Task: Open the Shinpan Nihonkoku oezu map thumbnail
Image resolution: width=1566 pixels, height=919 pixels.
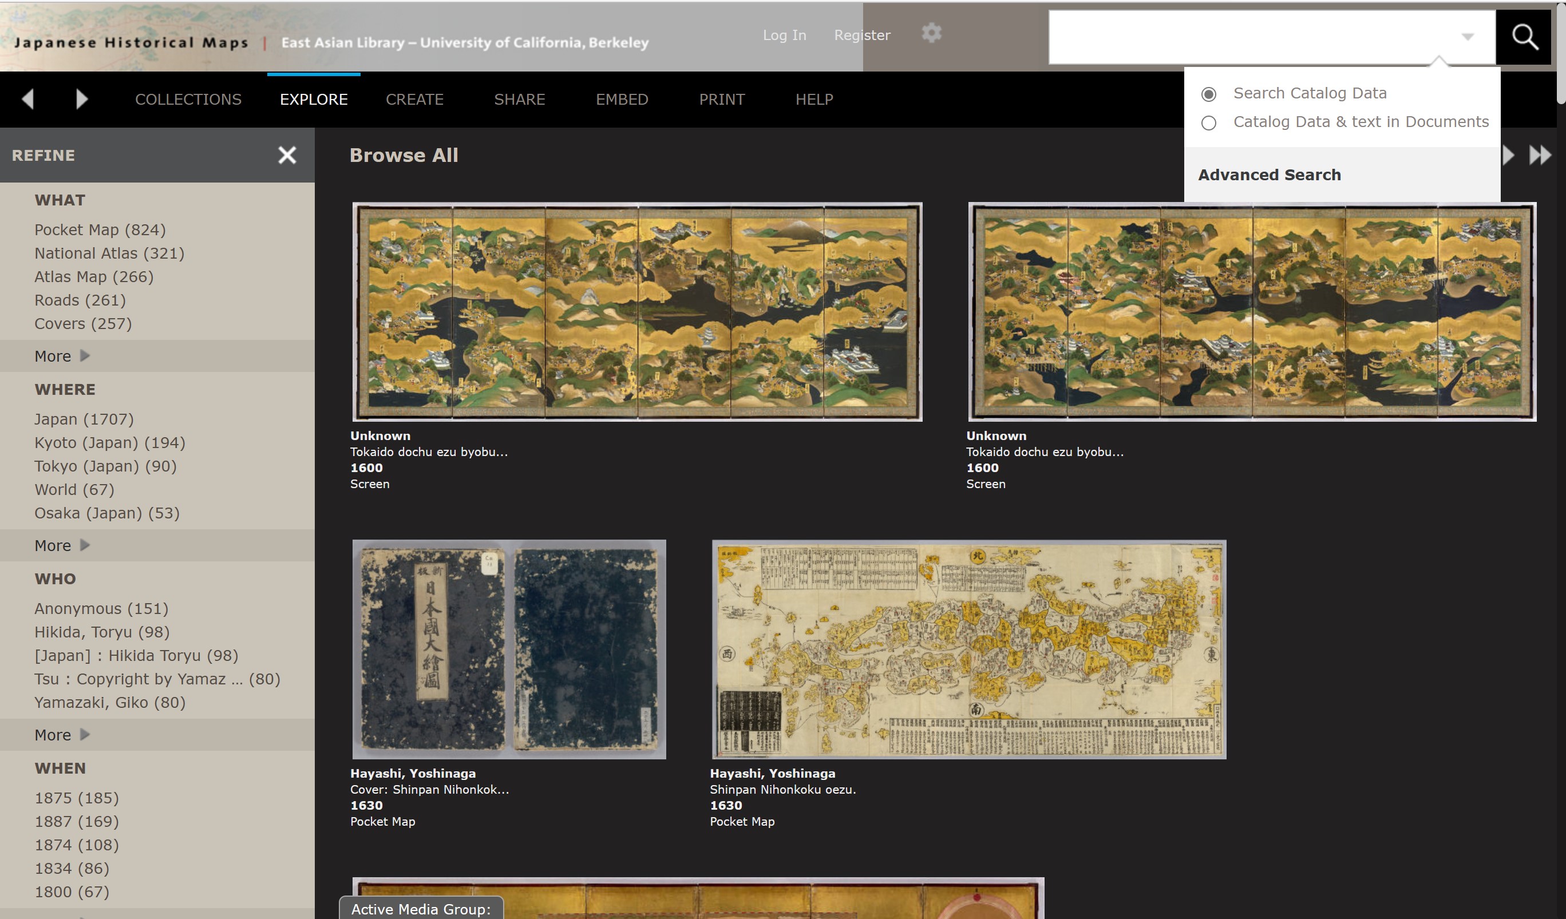Action: [x=969, y=649]
